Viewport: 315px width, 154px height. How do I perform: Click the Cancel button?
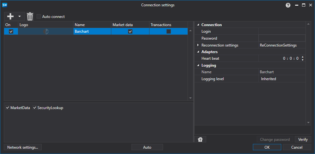pyautogui.click(x=297, y=147)
